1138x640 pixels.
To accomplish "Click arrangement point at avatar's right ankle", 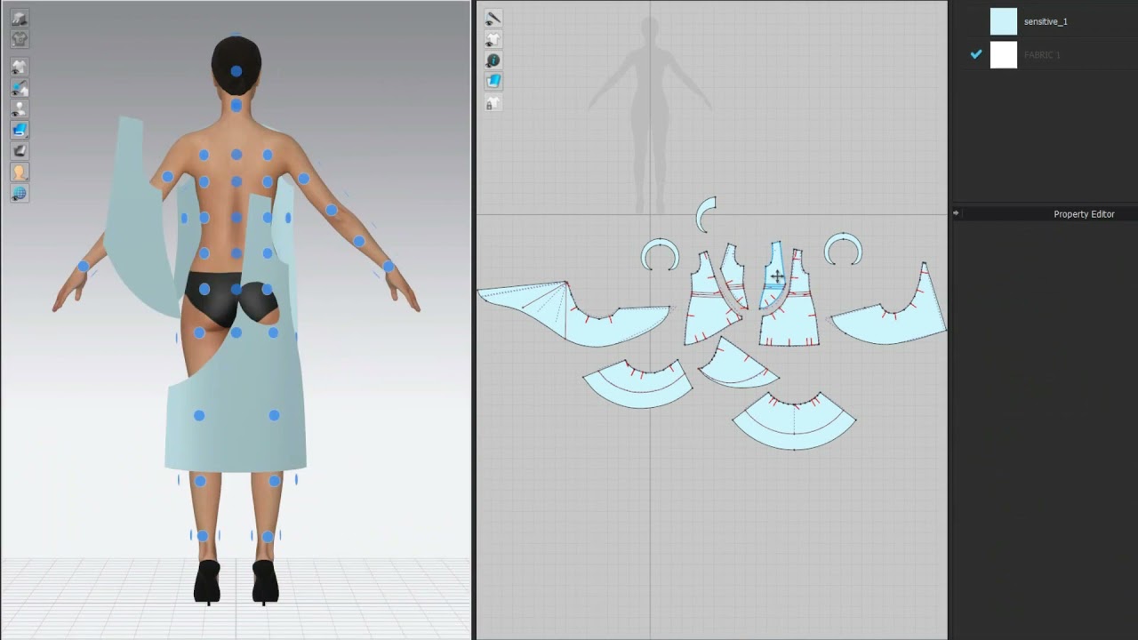I will (x=268, y=536).
